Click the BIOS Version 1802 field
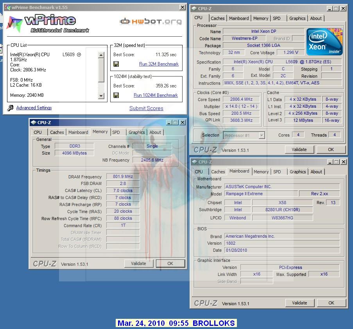353x329 pixels. [282, 243]
